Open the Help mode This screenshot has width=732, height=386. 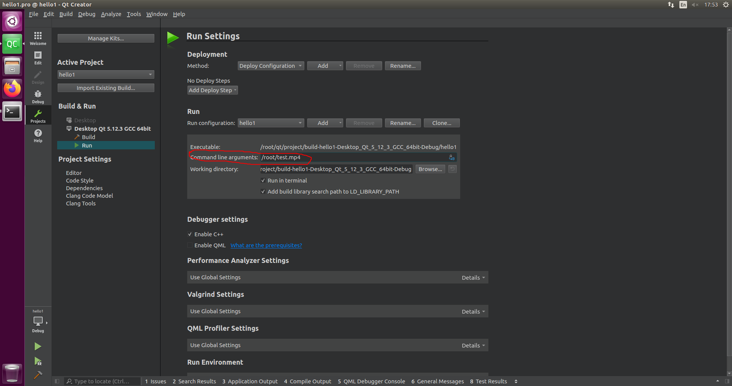(x=38, y=136)
